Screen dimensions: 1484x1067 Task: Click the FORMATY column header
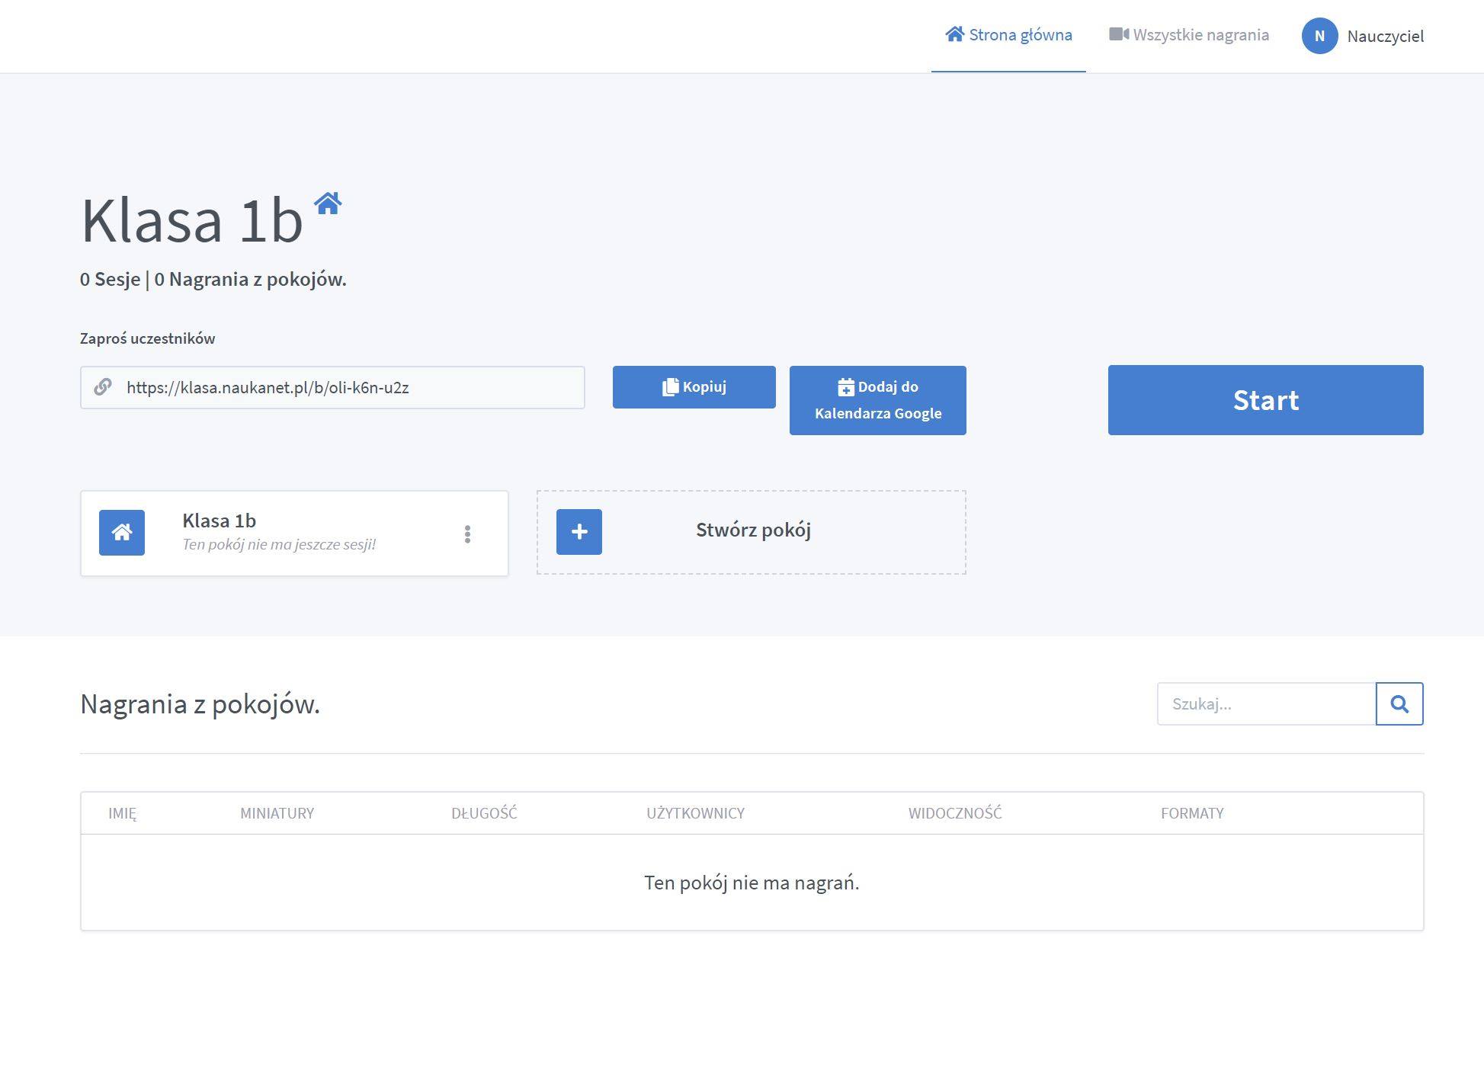(x=1192, y=813)
